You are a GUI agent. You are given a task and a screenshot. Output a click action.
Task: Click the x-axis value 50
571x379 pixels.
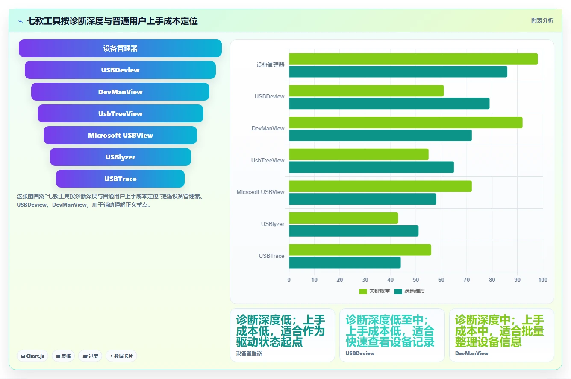pyautogui.click(x=416, y=280)
